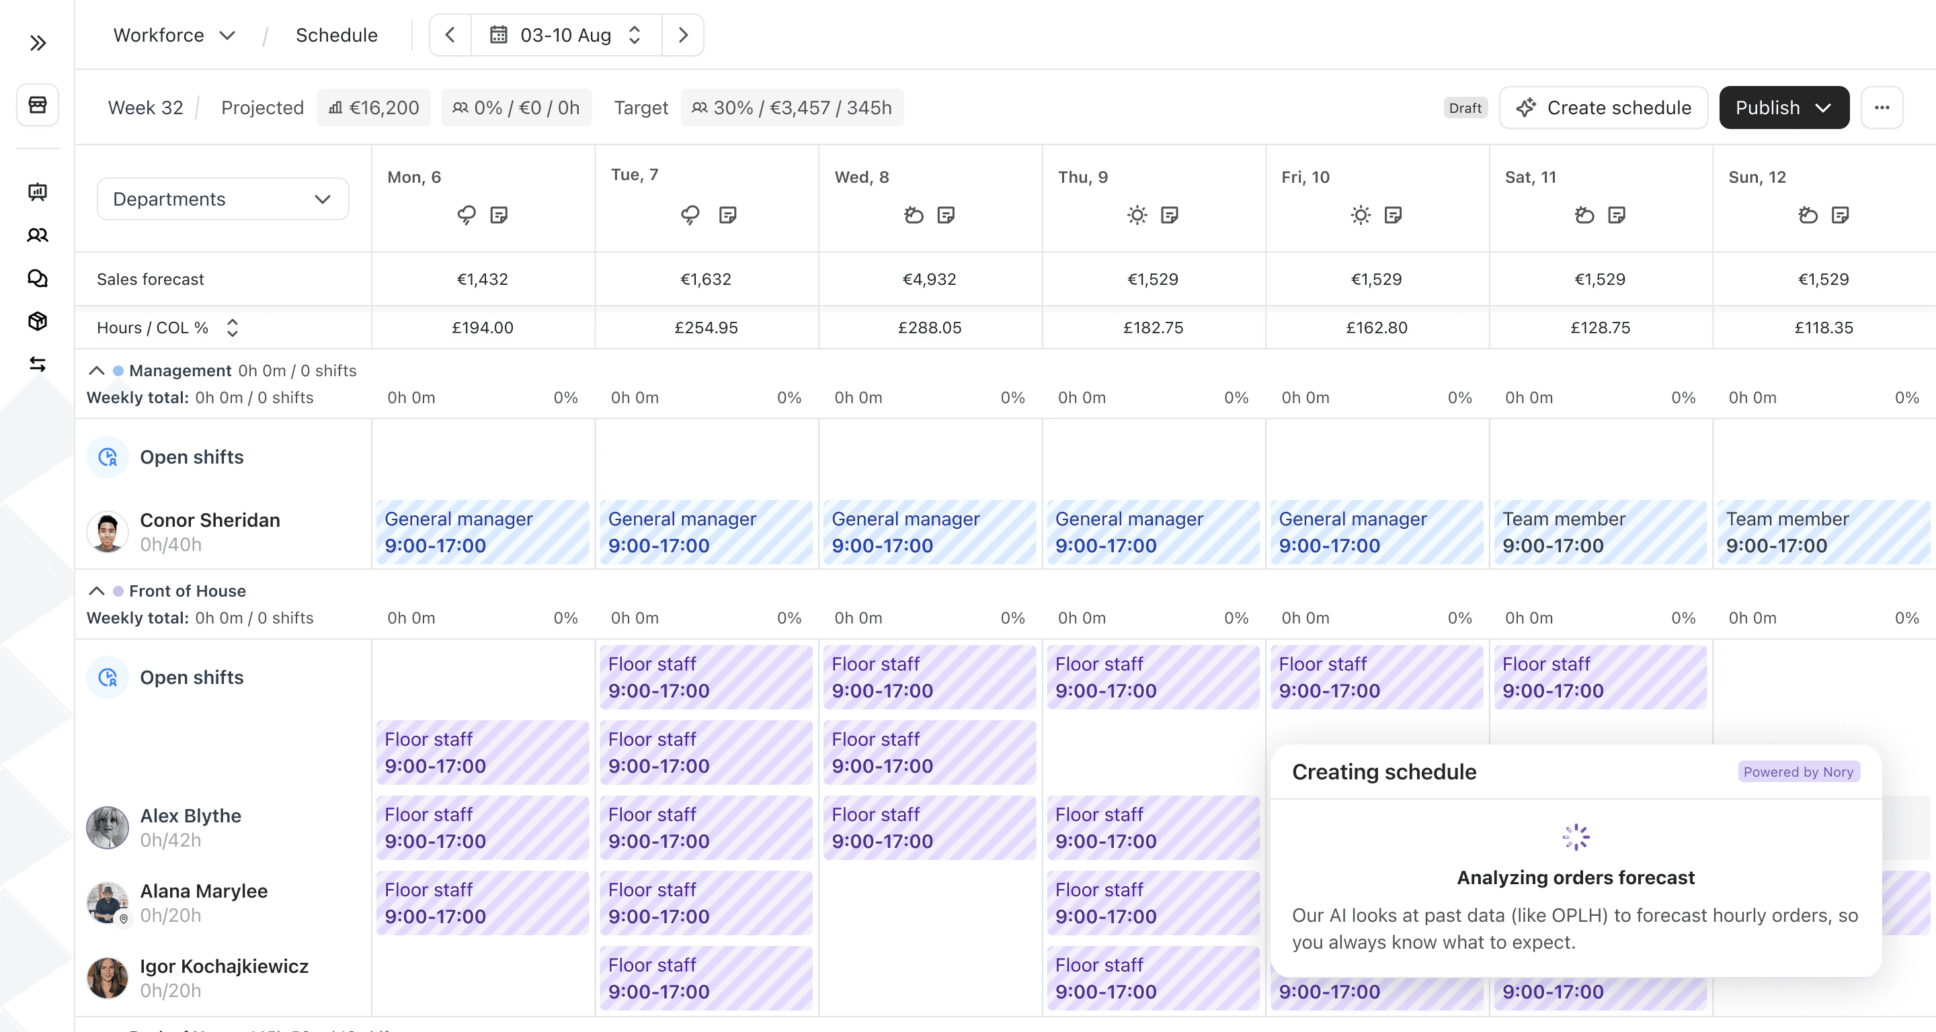Open the chat messages icon in sidebar
The width and height of the screenshot is (1936, 1032).
tap(37, 279)
